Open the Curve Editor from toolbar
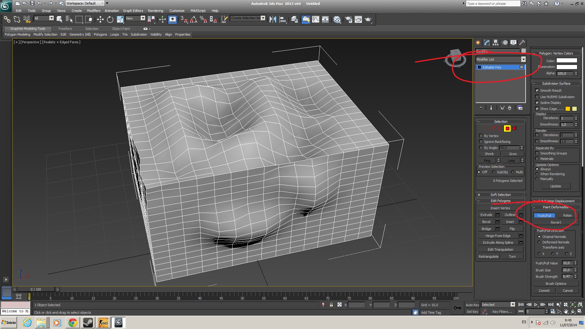Screen dimensions: 585x329 (x=316, y=19)
